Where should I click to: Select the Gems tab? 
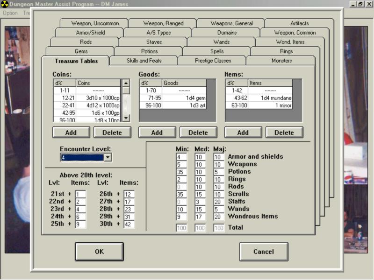coord(81,51)
